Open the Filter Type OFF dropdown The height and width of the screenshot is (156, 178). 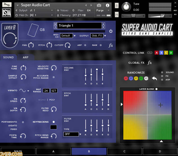click(80, 134)
